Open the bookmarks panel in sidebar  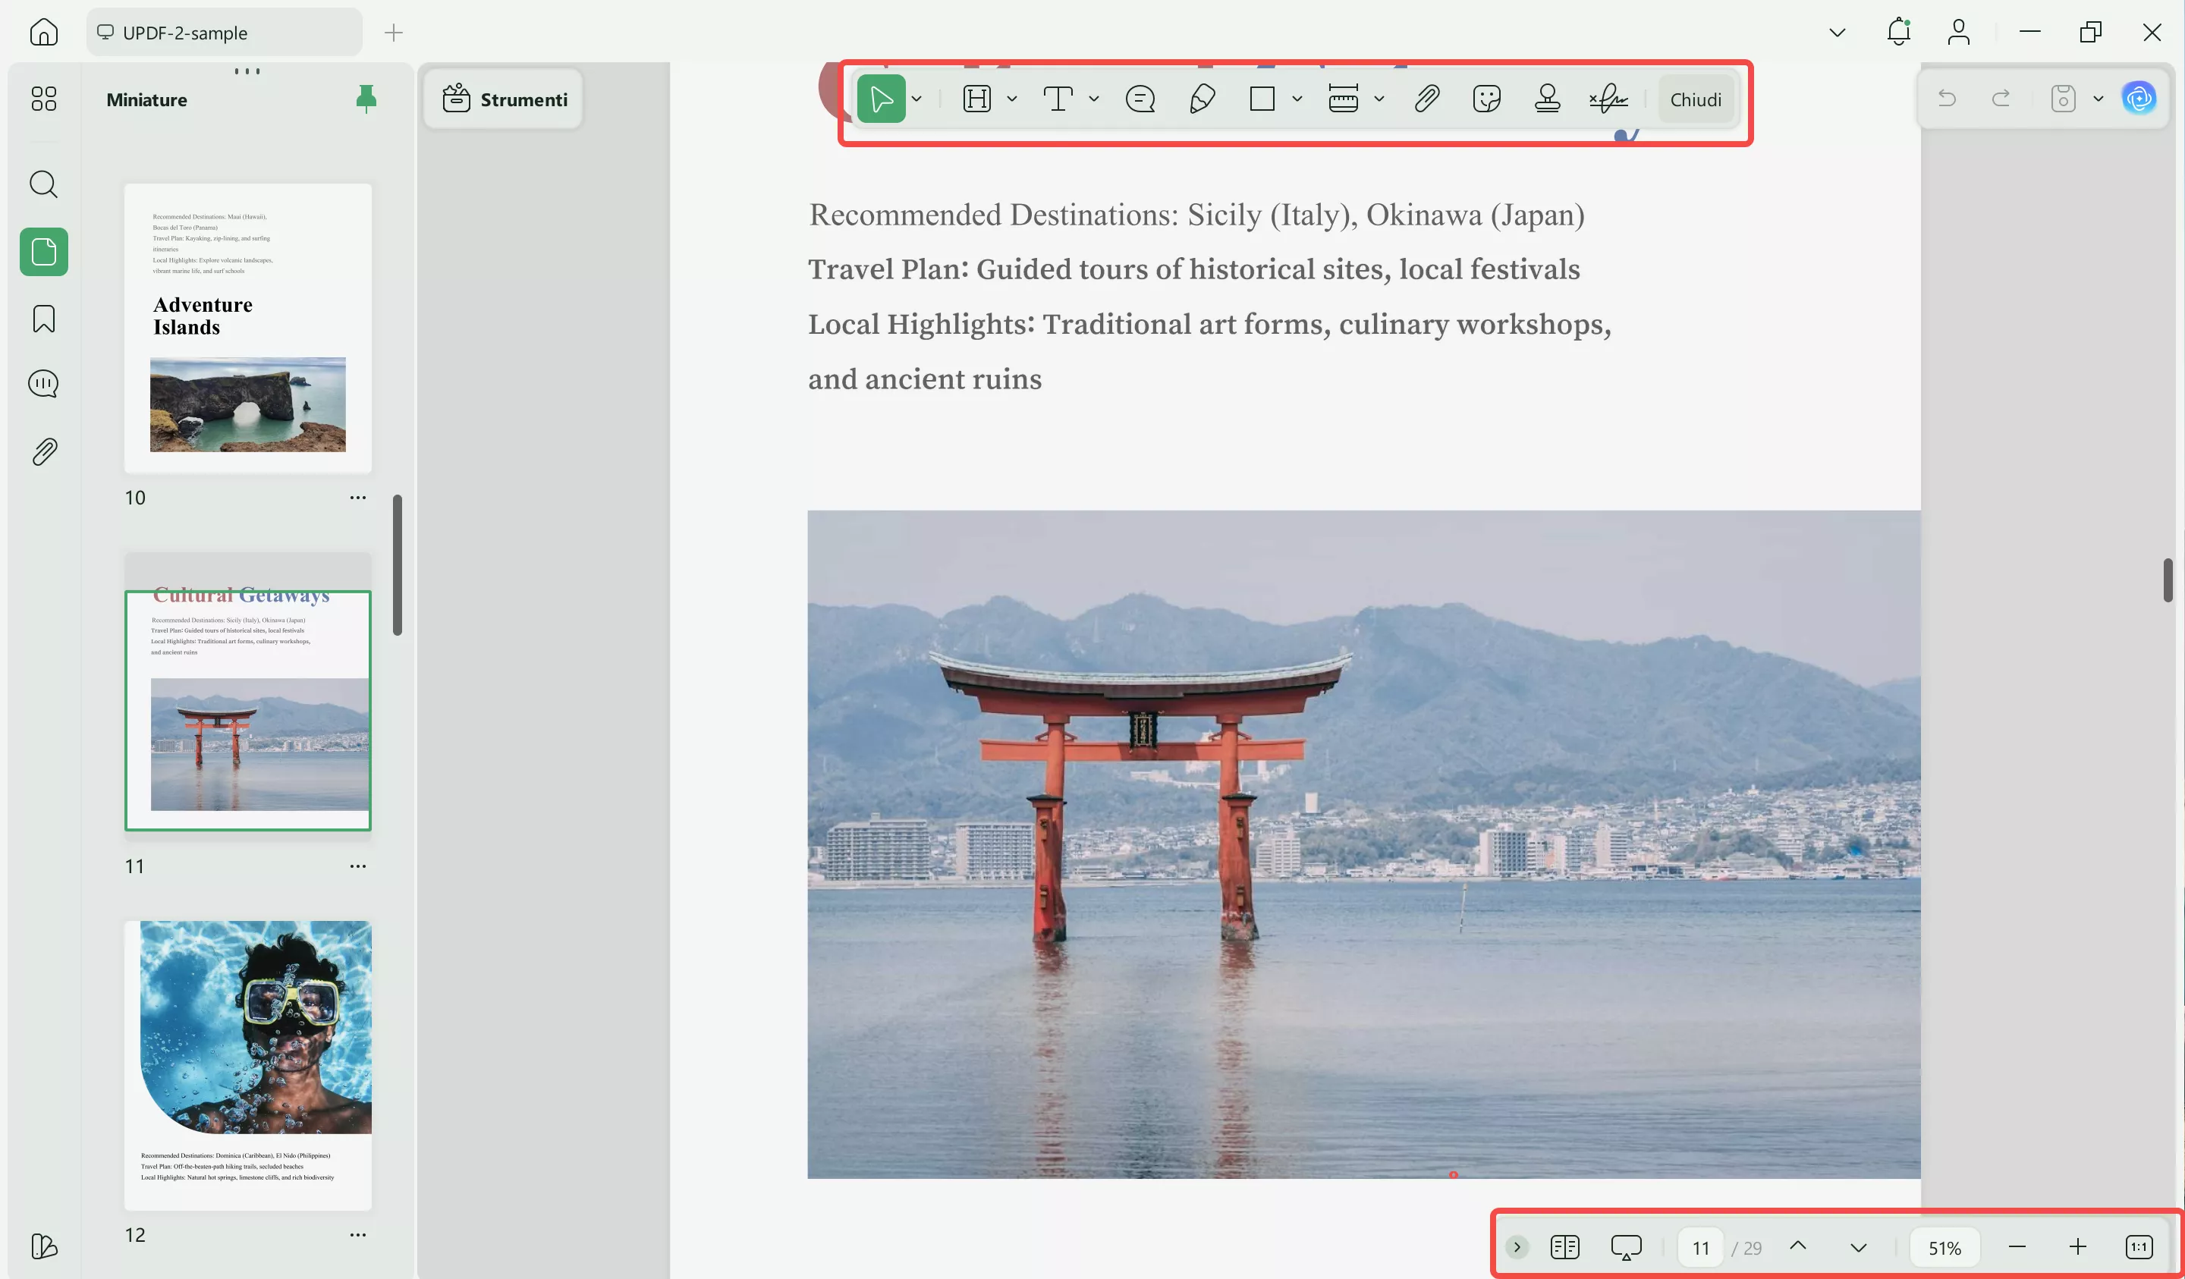[x=43, y=318]
